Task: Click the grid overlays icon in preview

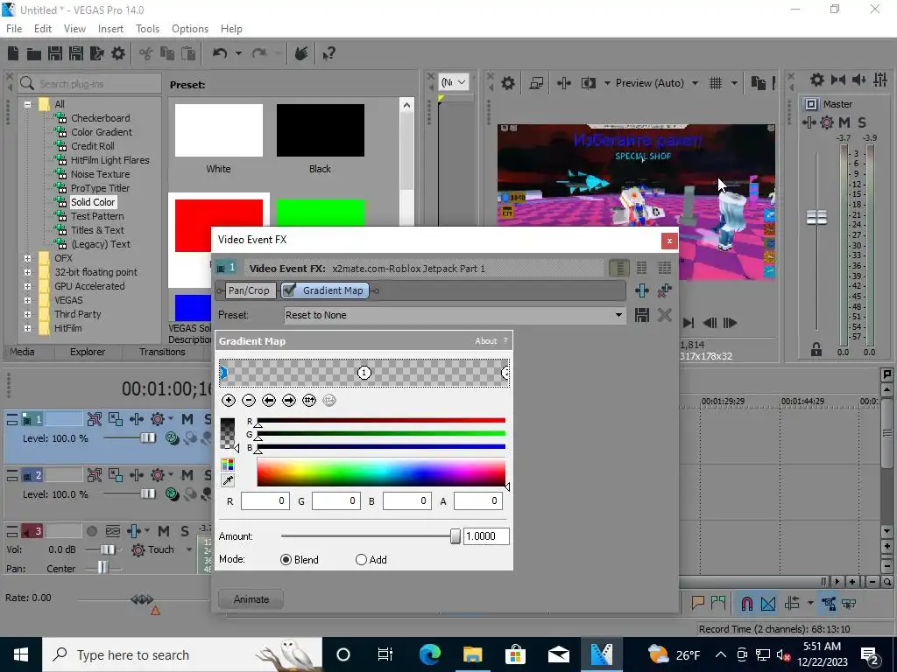Action: tap(715, 83)
